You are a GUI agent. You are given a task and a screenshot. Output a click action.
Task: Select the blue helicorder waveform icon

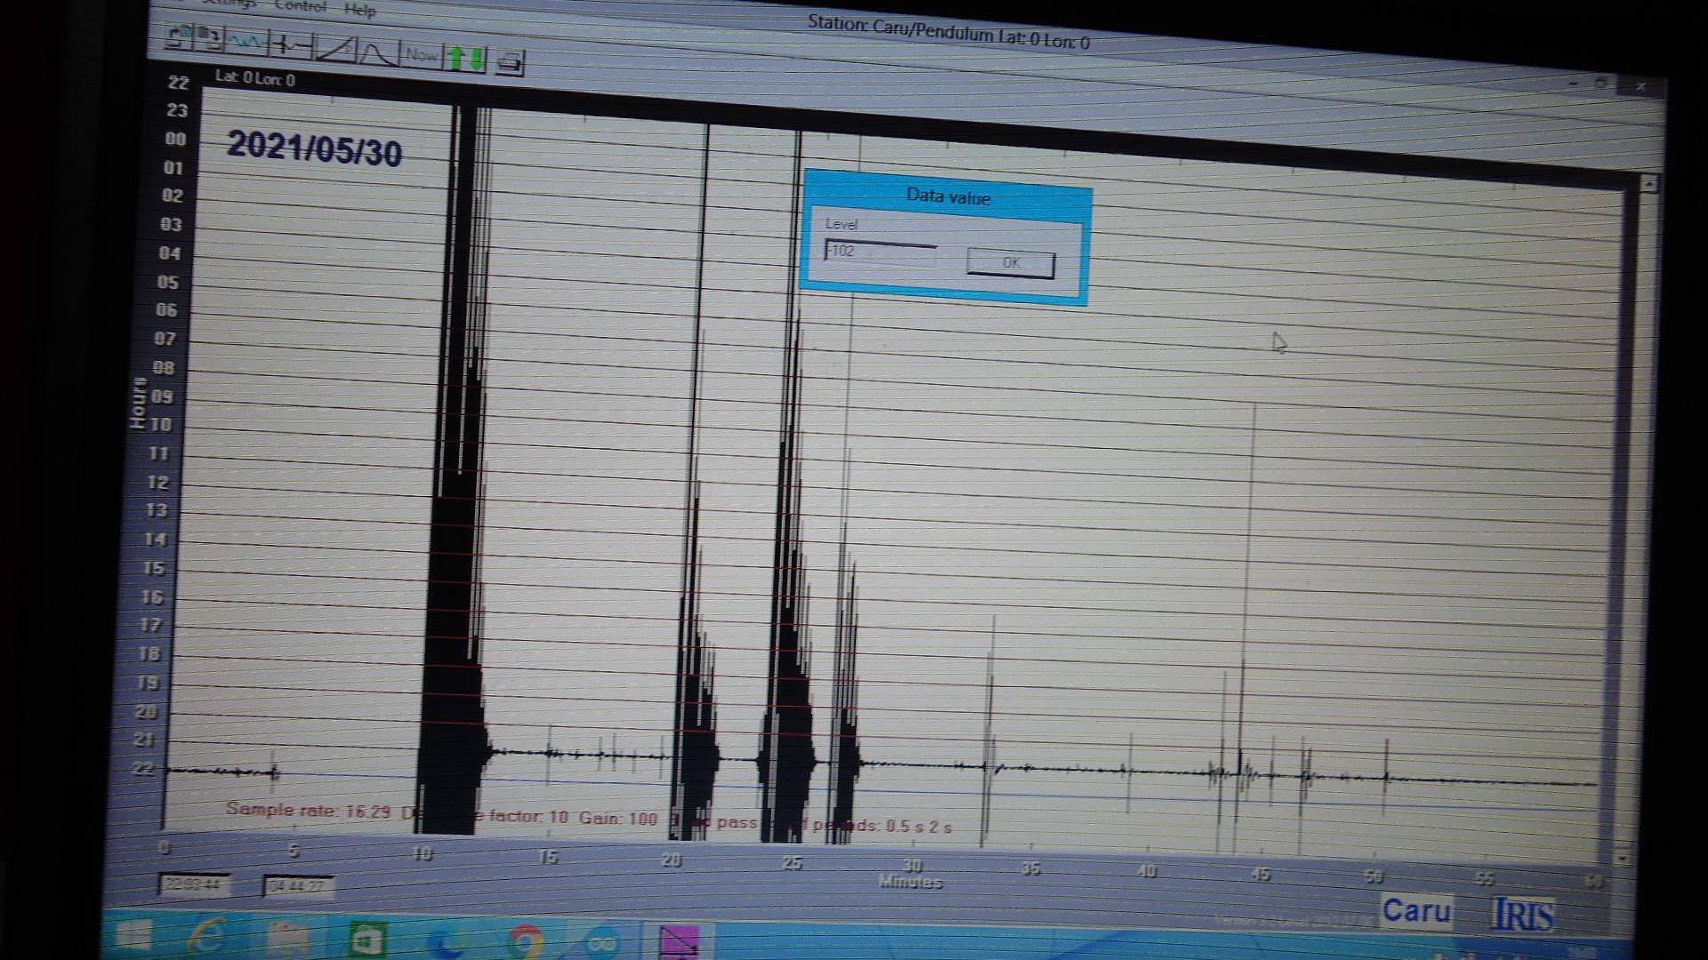pos(245,43)
